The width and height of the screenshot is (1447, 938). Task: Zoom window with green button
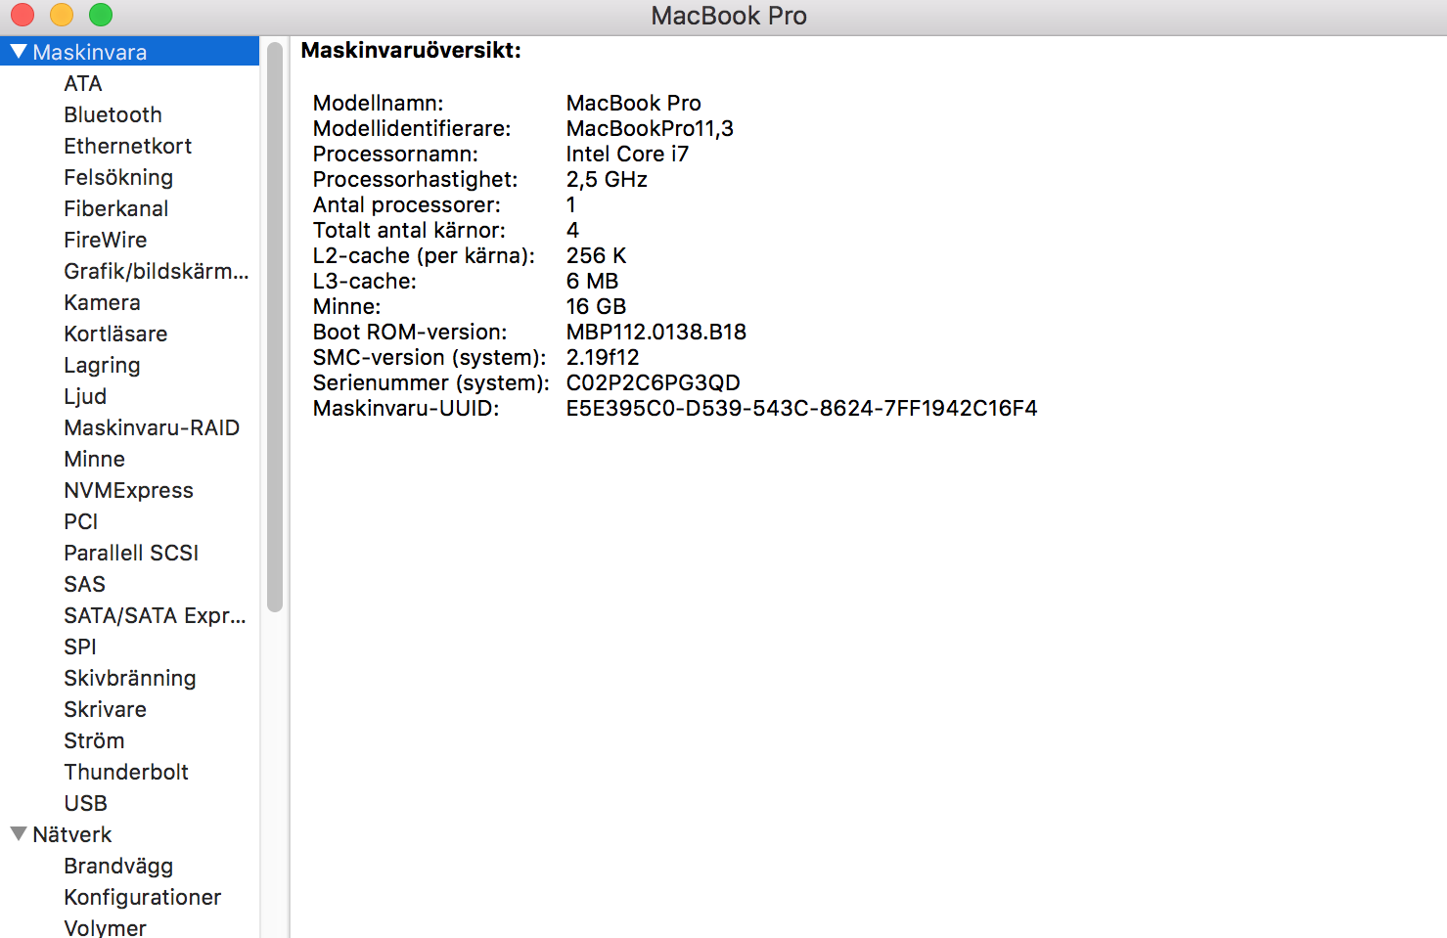click(101, 15)
